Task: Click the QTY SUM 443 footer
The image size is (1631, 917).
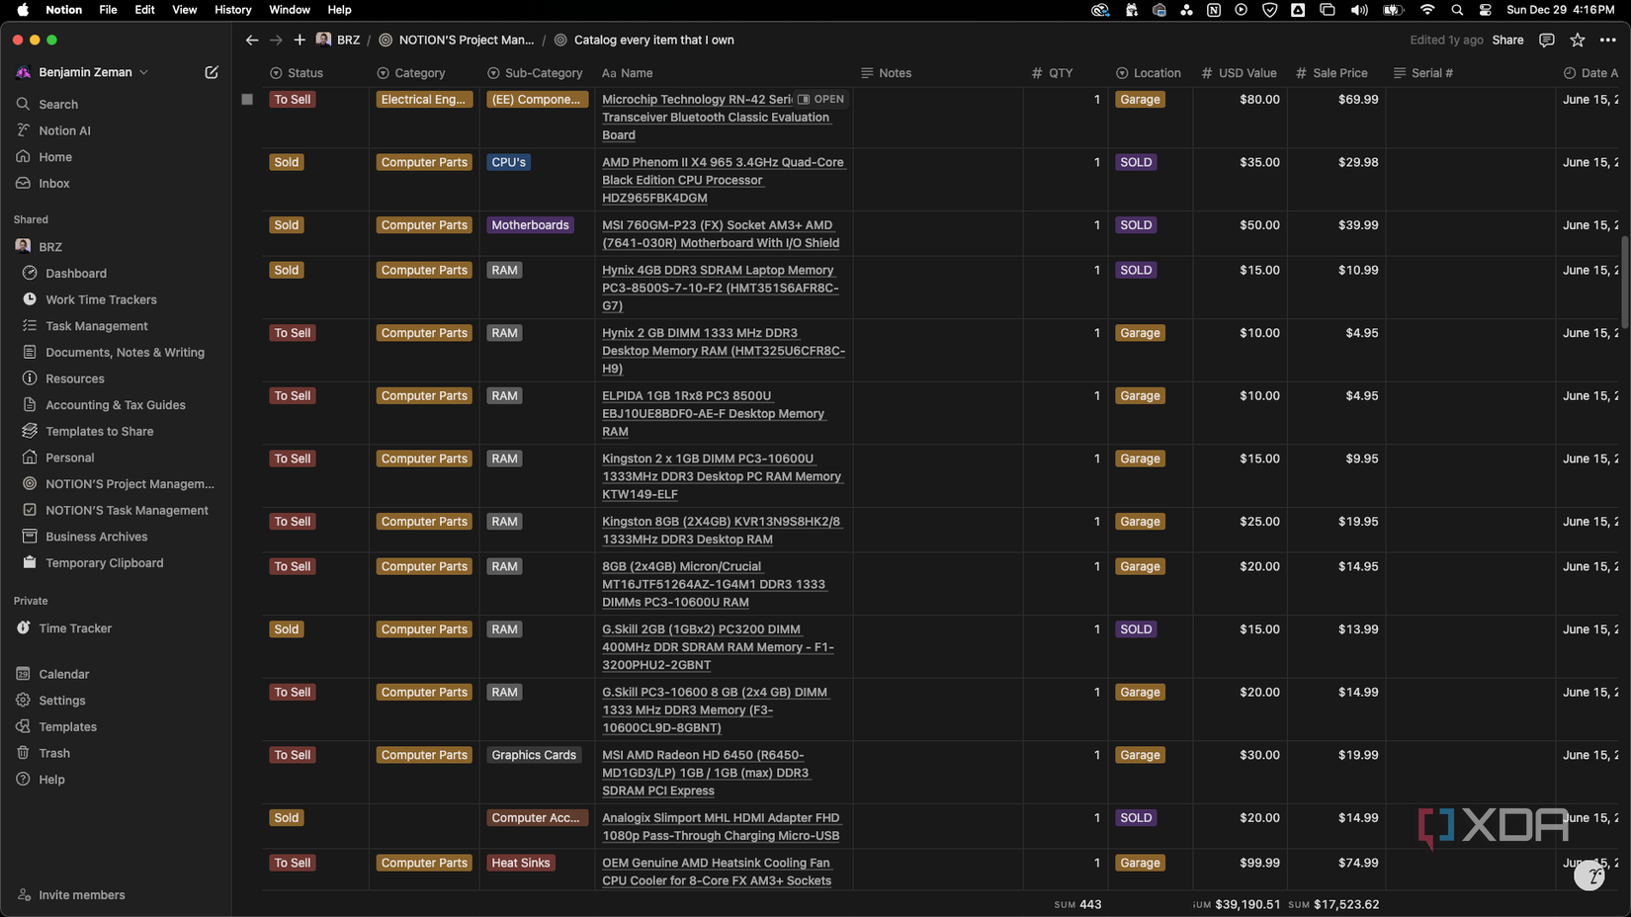Action: point(1077,904)
